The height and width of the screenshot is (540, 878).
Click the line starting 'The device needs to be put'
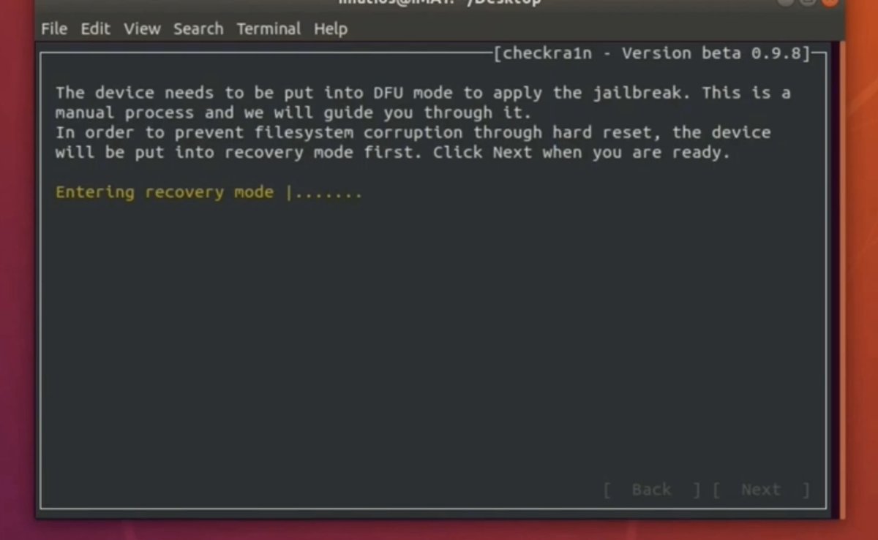(423, 93)
